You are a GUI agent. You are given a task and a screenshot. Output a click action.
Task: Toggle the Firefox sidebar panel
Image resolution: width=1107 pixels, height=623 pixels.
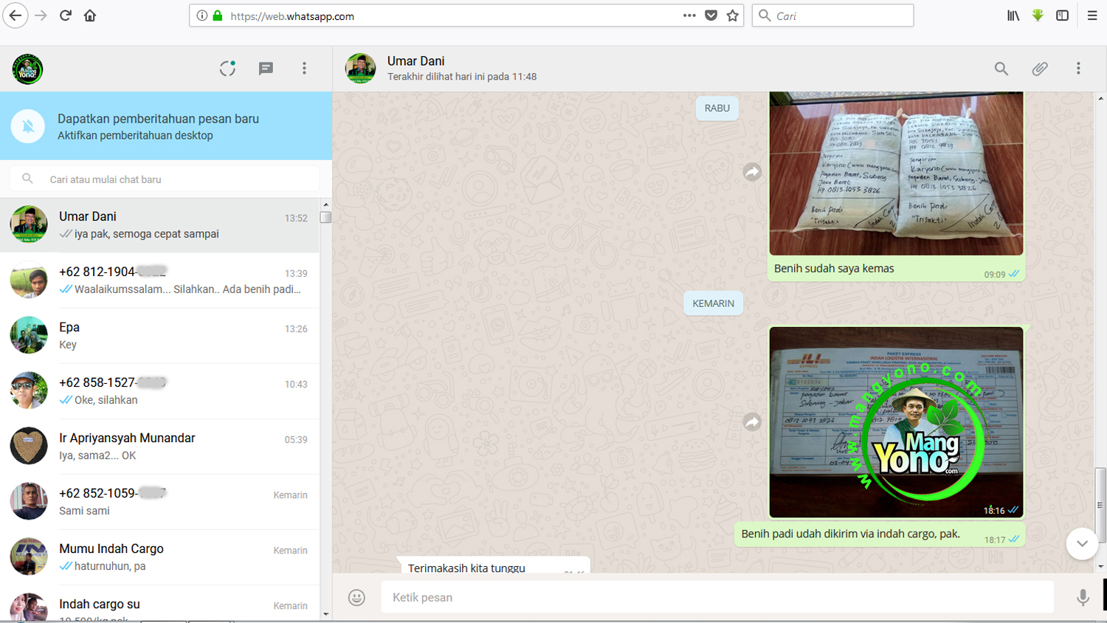(x=1063, y=15)
